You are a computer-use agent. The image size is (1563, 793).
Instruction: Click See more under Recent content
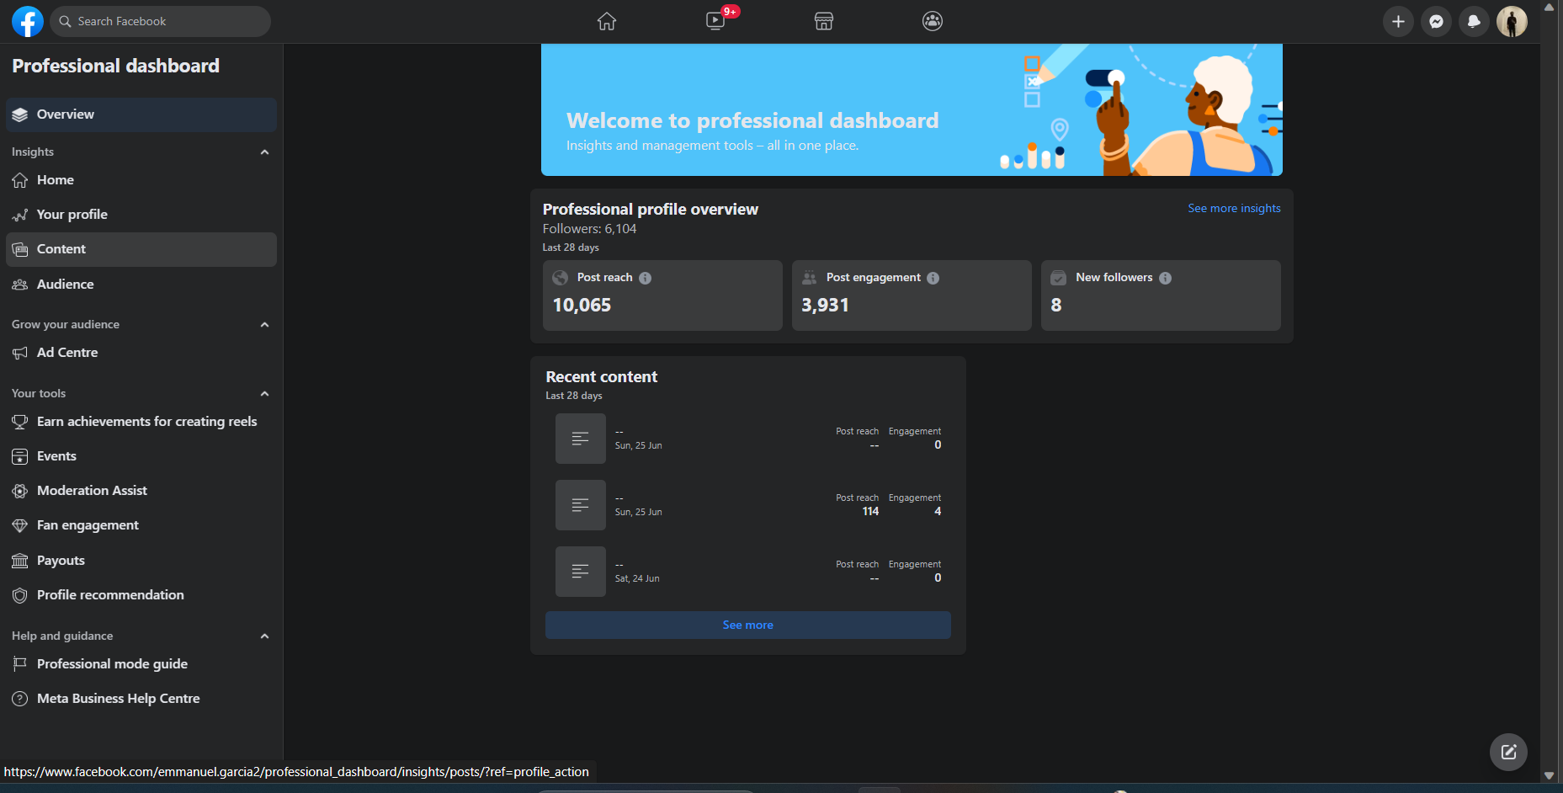[x=748, y=625]
